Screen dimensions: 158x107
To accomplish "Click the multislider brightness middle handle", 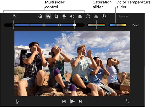I will 44,25.
